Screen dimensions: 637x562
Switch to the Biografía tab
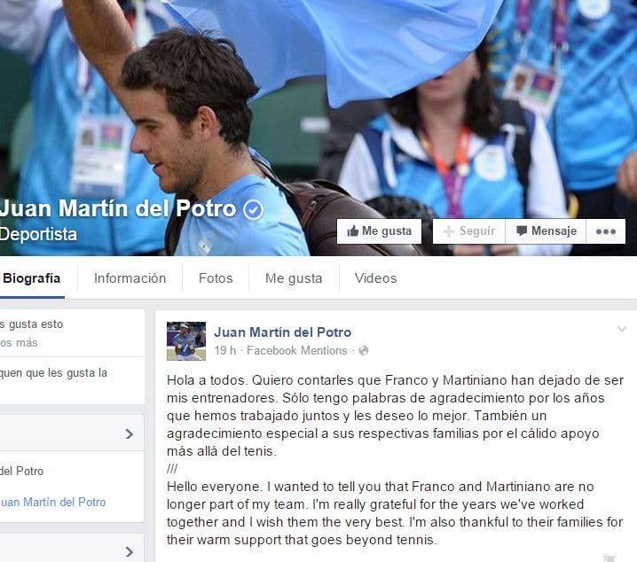pos(32,278)
